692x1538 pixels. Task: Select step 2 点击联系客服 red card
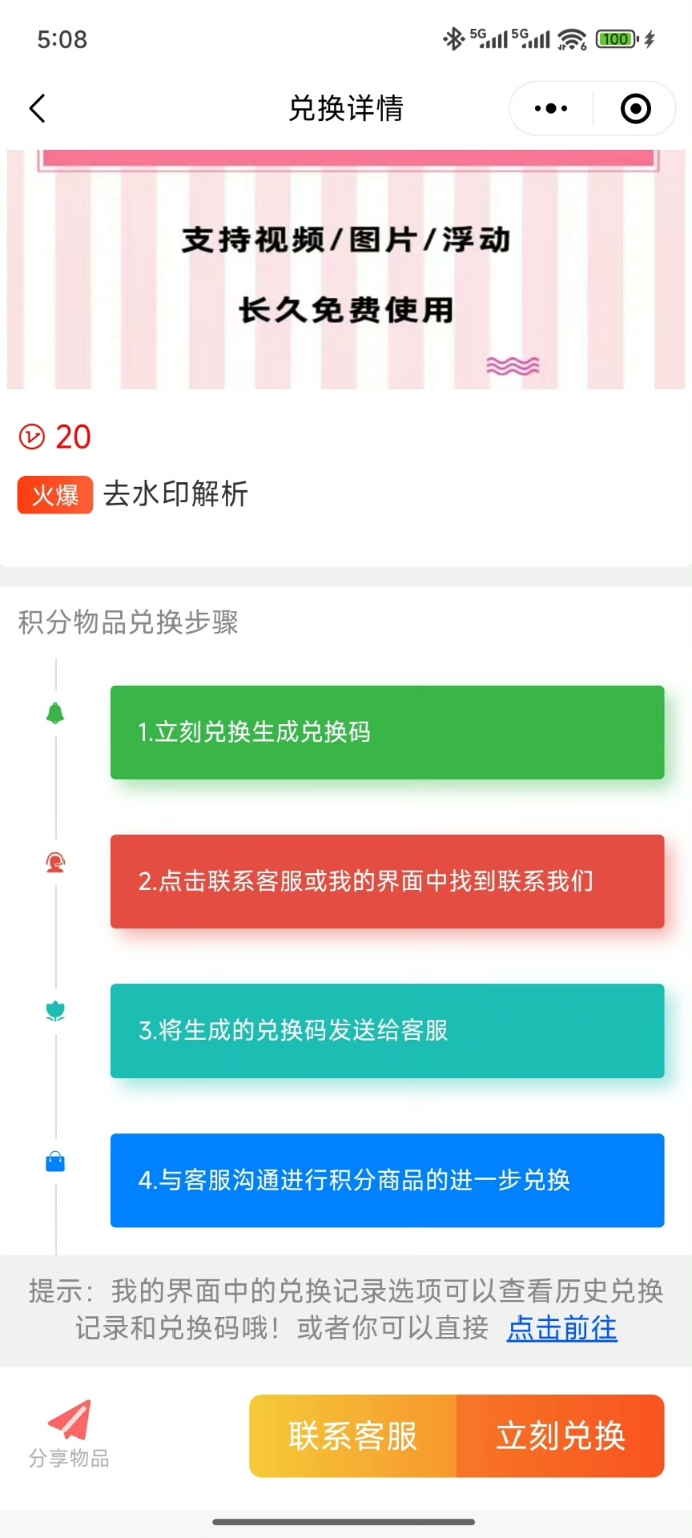tap(387, 881)
